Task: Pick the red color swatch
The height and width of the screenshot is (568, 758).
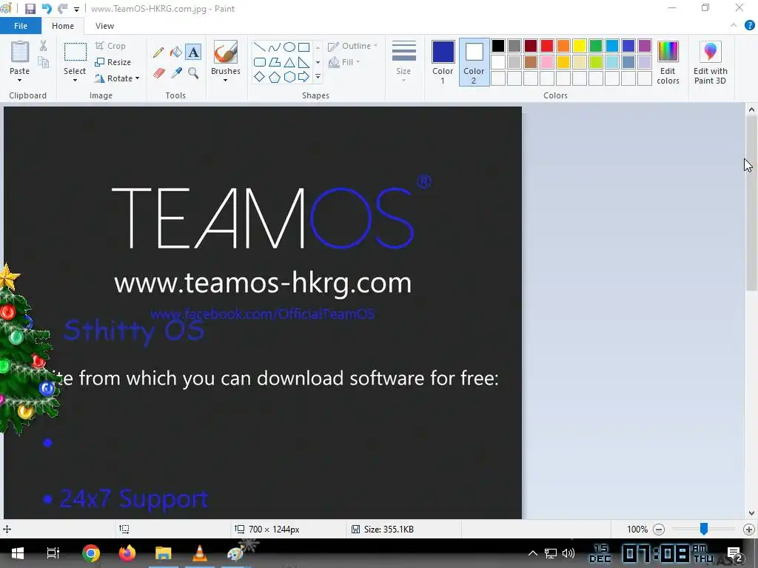Action: 547,46
